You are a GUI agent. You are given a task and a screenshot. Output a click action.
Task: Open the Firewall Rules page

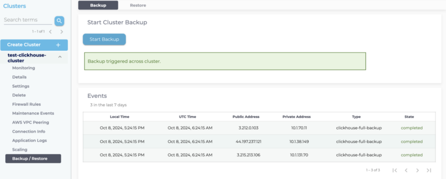click(27, 104)
